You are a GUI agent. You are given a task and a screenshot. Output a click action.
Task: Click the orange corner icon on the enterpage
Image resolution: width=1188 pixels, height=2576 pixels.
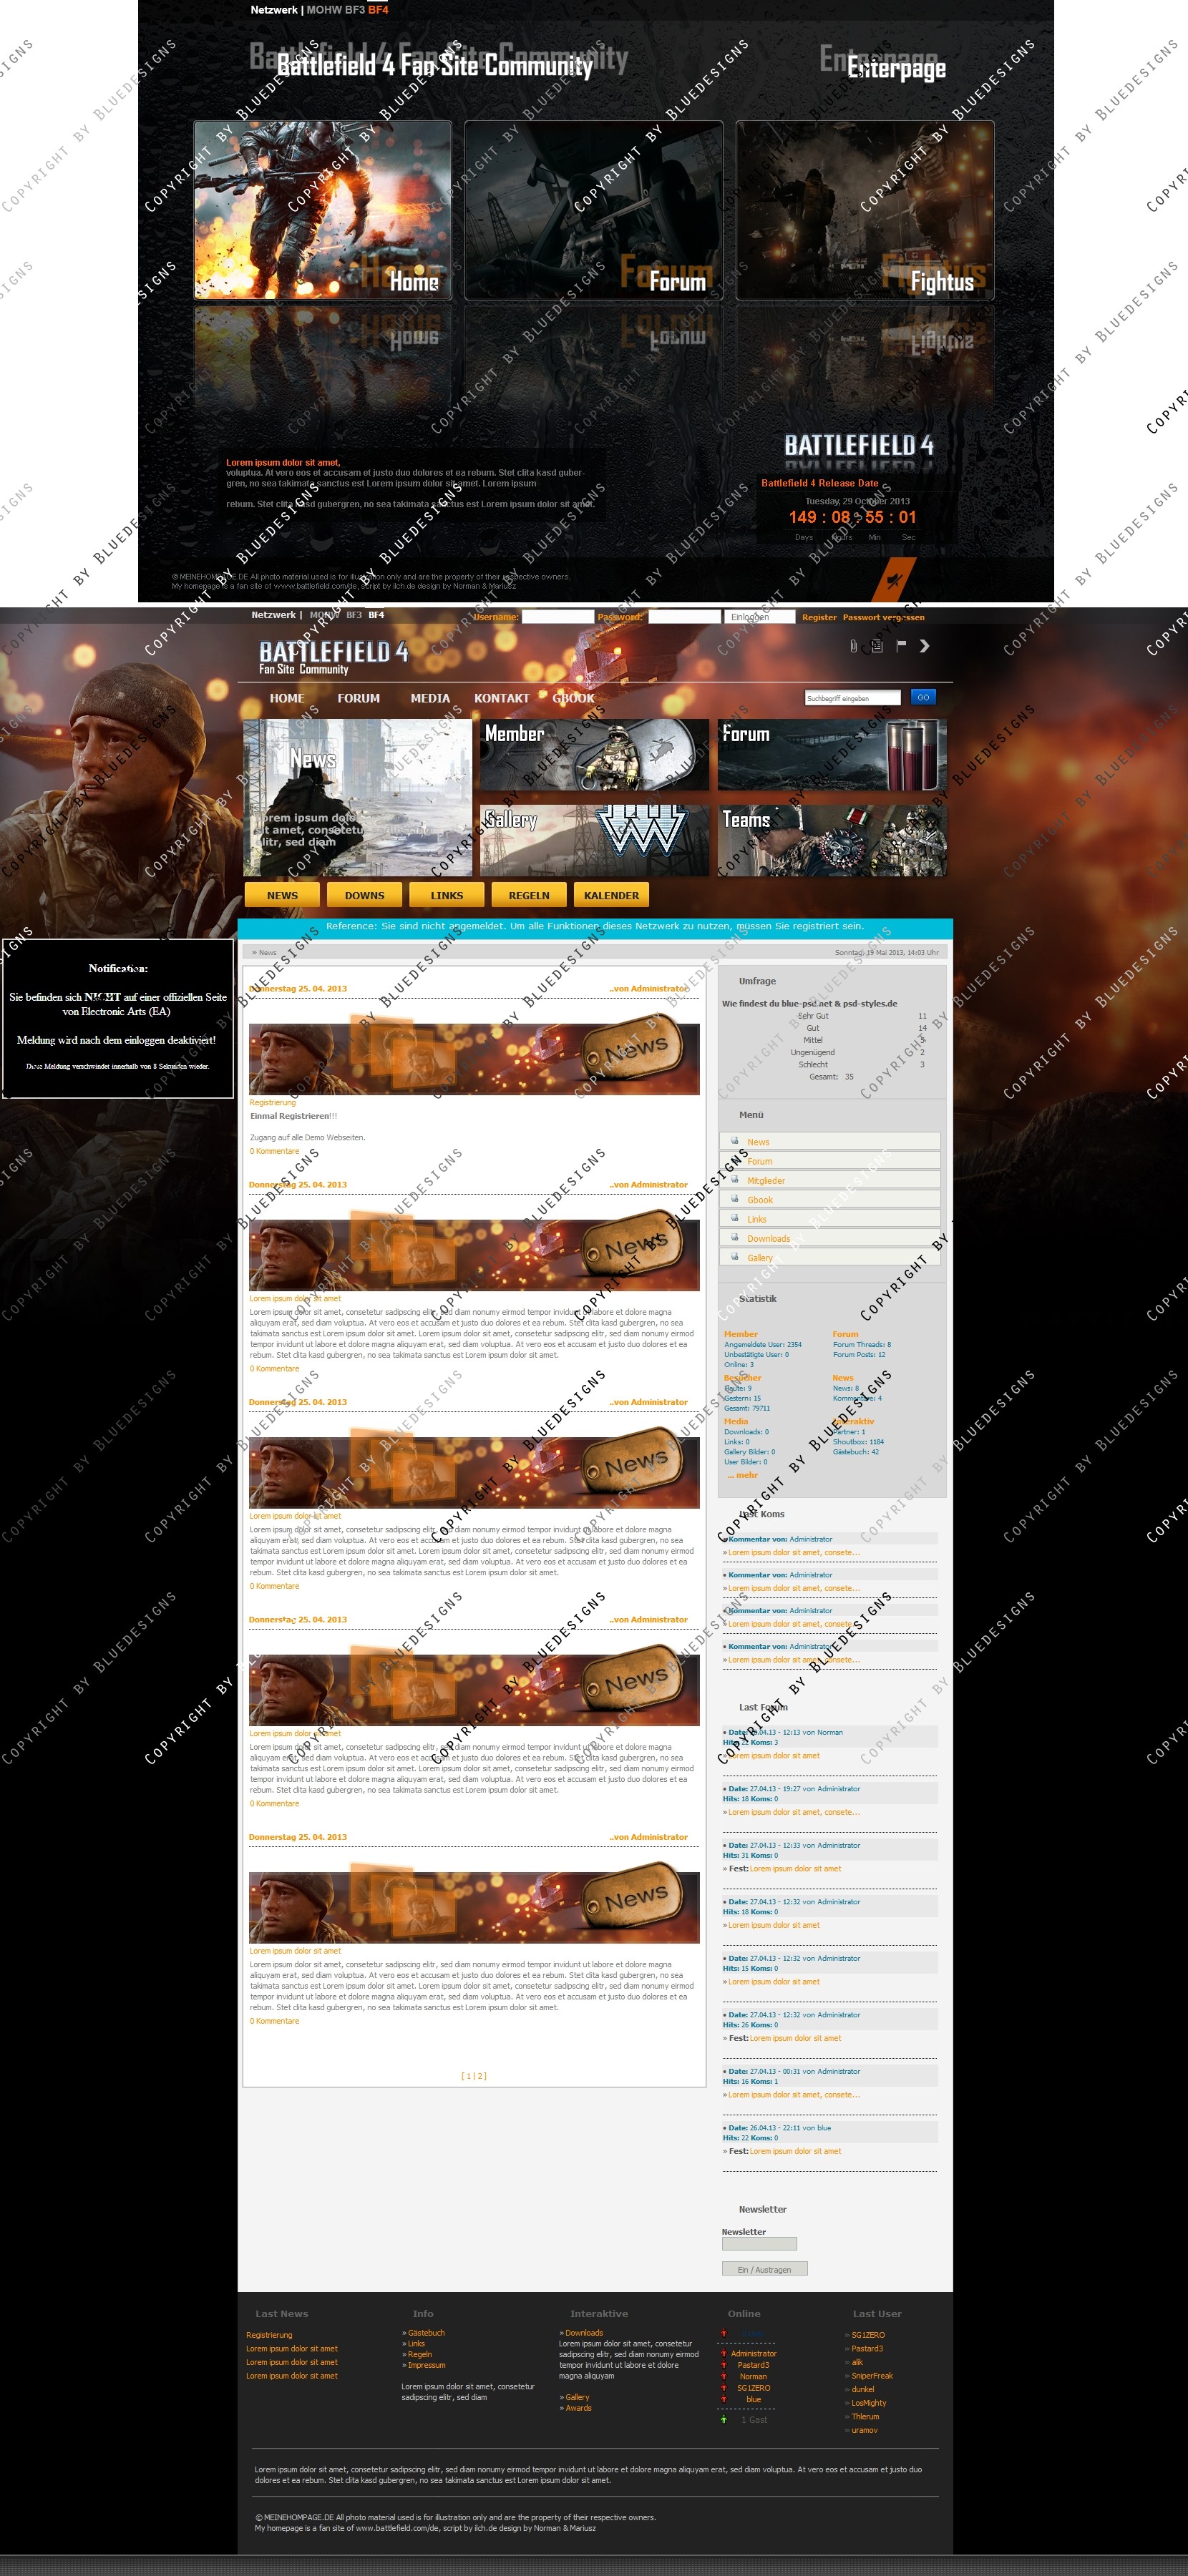click(894, 580)
